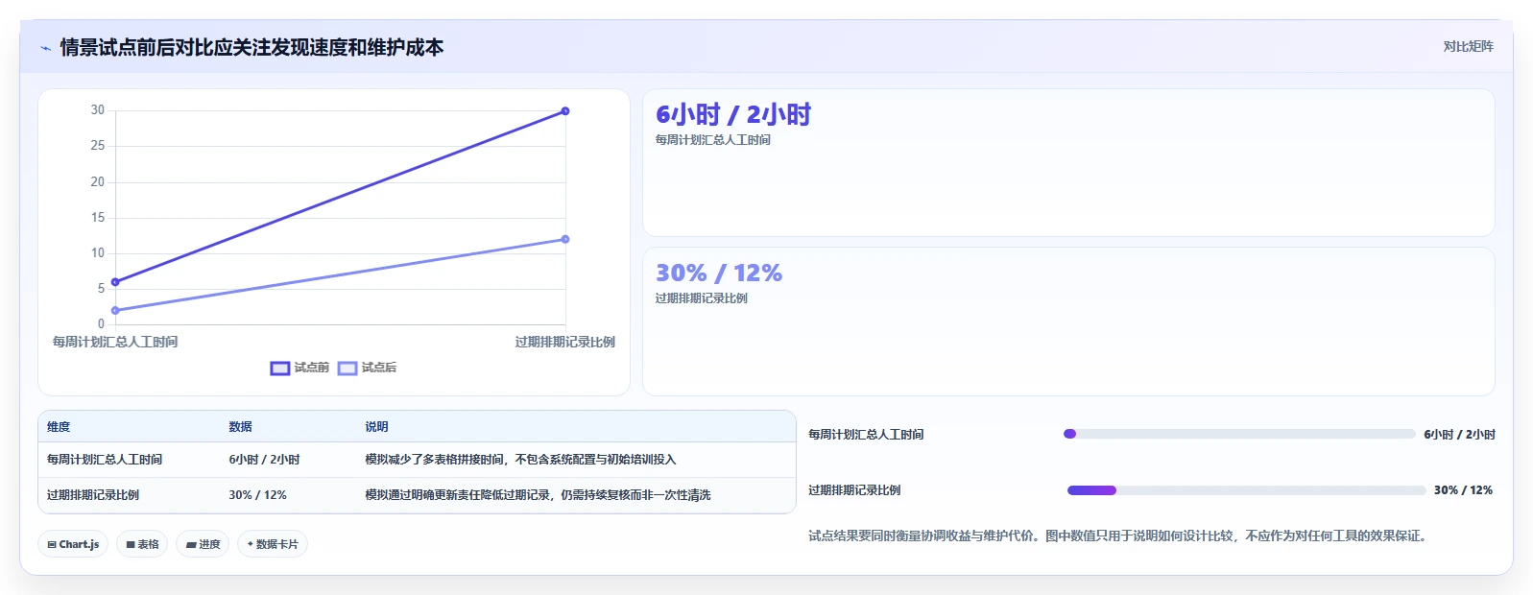Click the icon in the Chart.js chip

click(x=52, y=544)
